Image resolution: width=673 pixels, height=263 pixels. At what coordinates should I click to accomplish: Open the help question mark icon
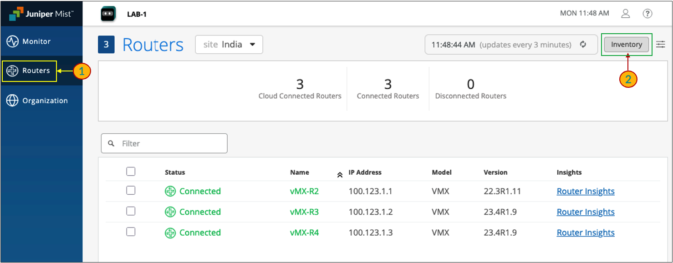(x=647, y=14)
